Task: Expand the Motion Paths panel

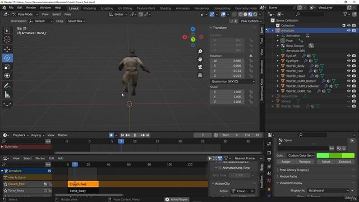Action: [x=288, y=177]
